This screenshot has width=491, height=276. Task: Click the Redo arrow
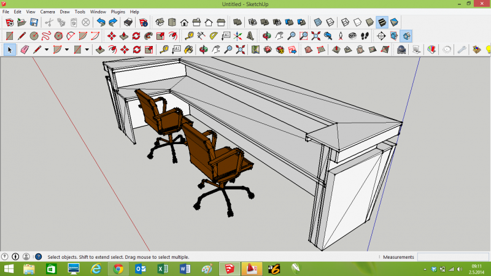(x=113, y=22)
